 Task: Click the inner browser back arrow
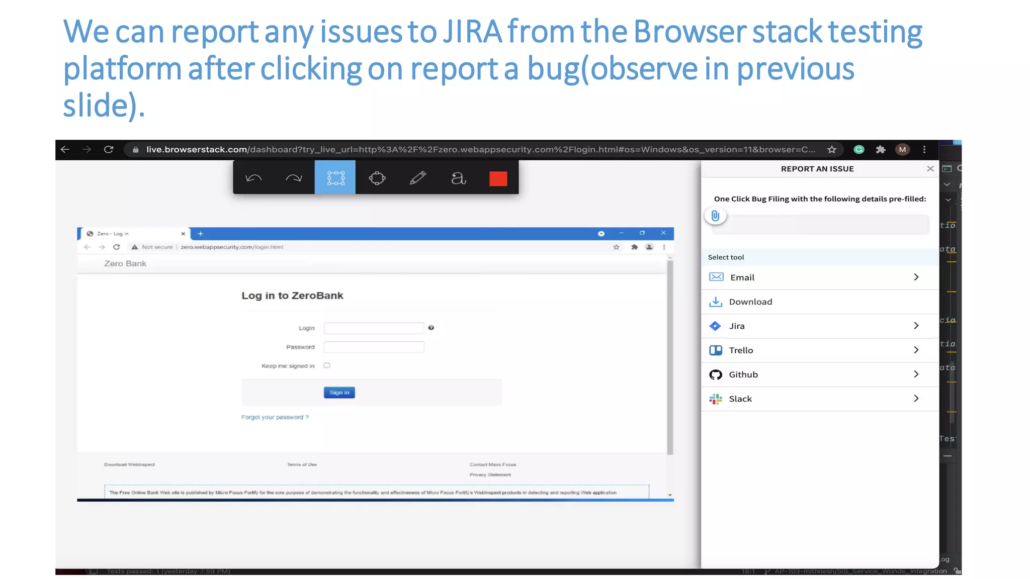(87, 247)
